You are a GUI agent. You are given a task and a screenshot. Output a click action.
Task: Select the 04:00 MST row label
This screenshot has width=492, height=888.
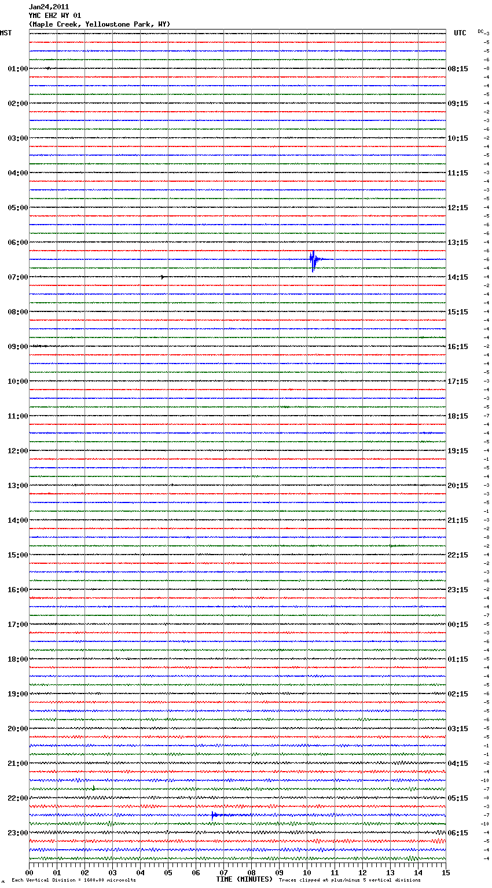(x=17, y=173)
